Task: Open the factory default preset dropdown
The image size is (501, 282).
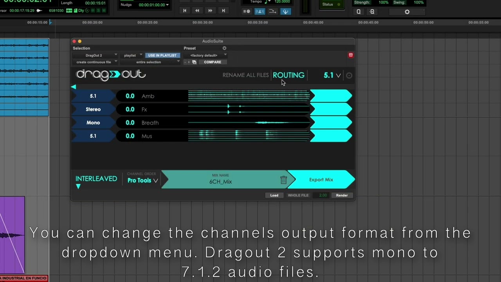Action: click(x=205, y=55)
